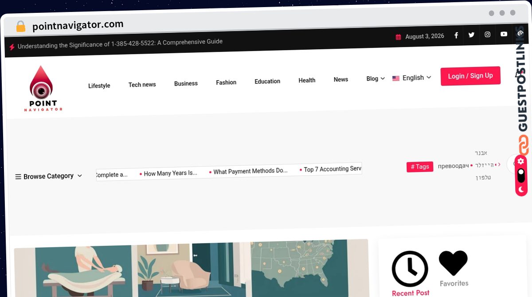Viewport: 532px width, 297px height.
Task: Open the English language selector
Action: point(412,78)
